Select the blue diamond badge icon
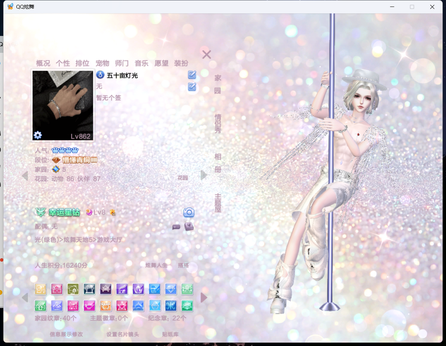Image resolution: width=446 pixels, height=346 pixels. pyautogui.click(x=171, y=289)
